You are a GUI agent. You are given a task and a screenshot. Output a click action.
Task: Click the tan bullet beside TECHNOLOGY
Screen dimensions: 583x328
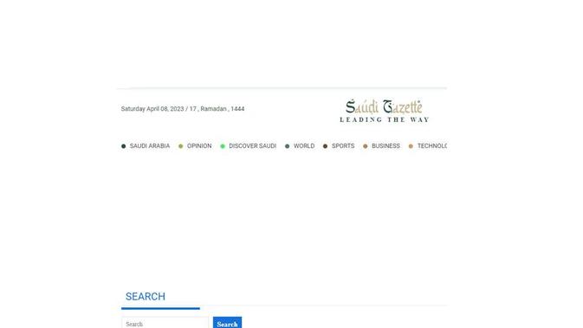(x=411, y=146)
